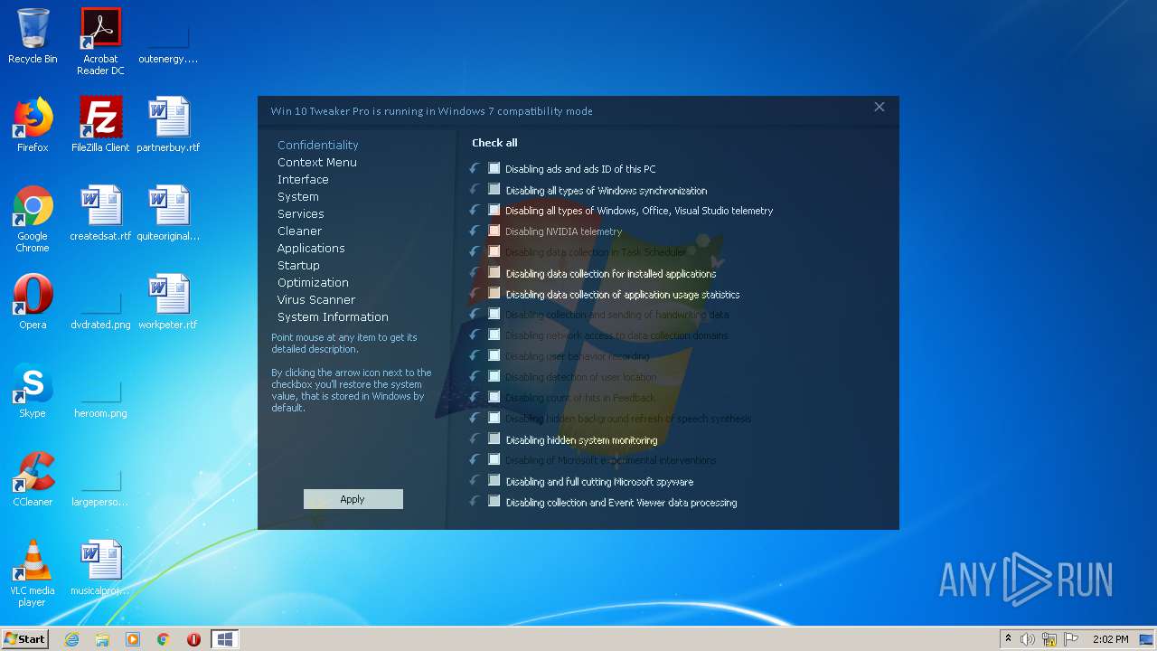The height and width of the screenshot is (651, 1157).
Task: Check 'Disabling NVIDIA telemetry' box
Action: 494,231
